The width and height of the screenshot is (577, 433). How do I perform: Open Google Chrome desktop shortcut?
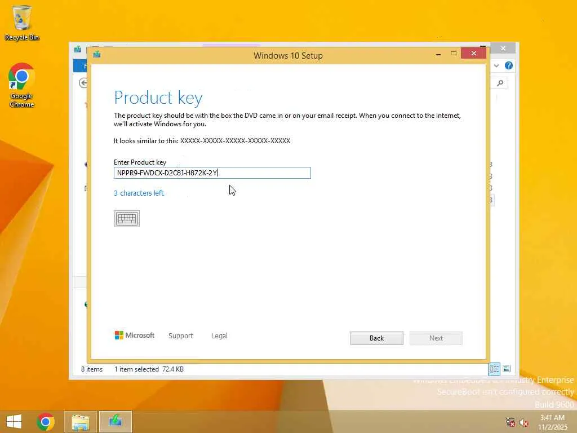click(22, 86)
